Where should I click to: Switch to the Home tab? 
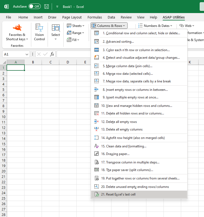(x=23, y=17)
